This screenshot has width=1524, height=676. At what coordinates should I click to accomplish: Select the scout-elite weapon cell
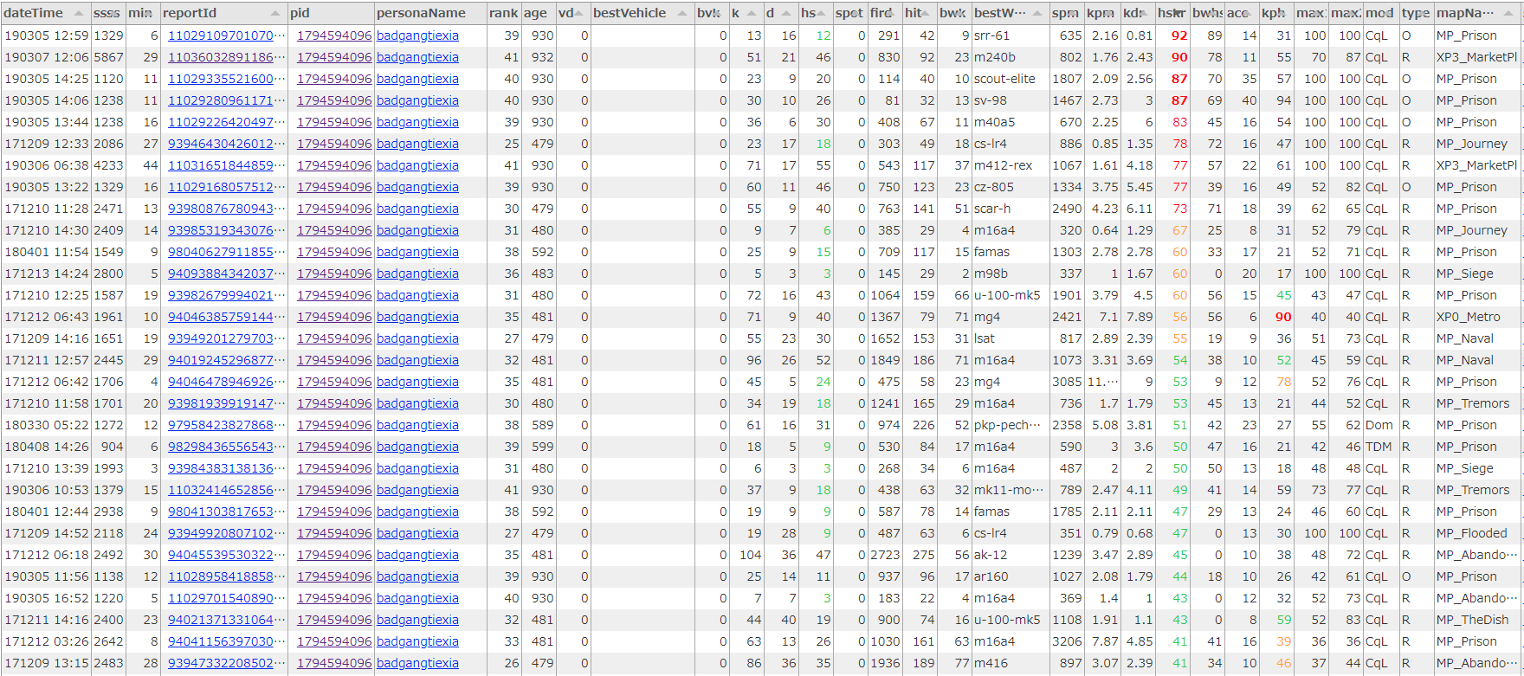point(1011,79)
